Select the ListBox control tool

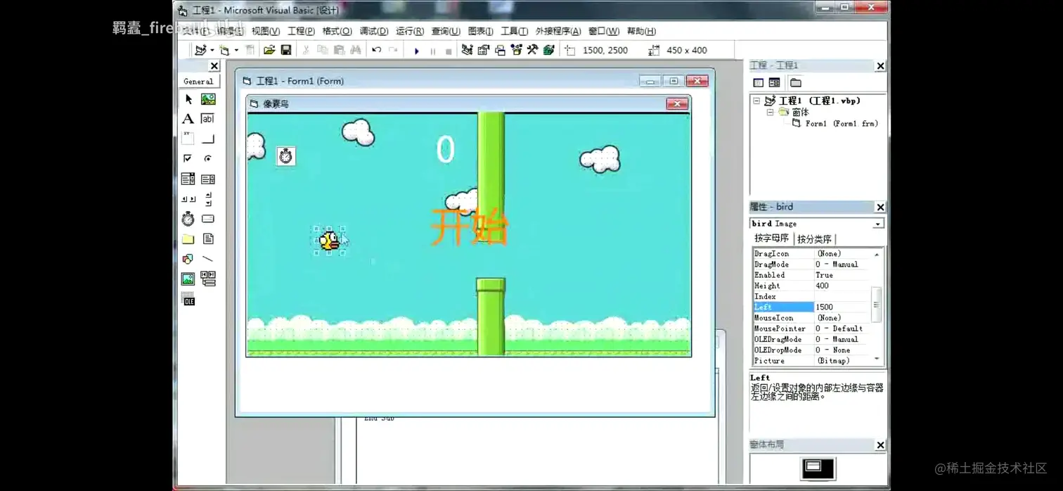(208, 179)
